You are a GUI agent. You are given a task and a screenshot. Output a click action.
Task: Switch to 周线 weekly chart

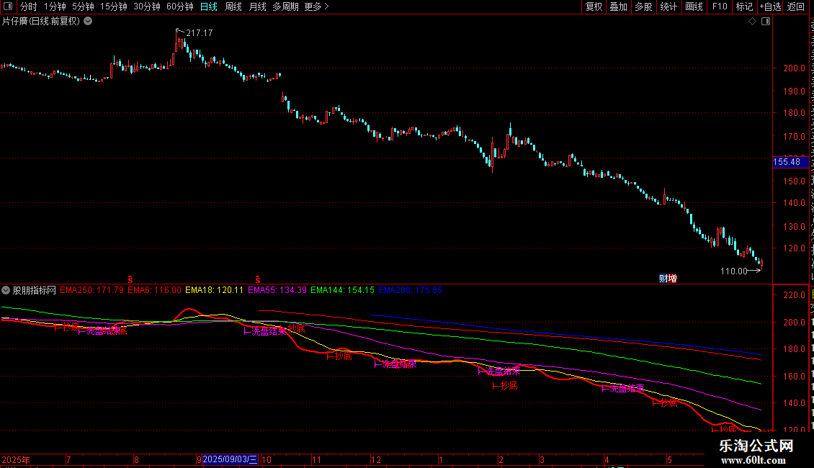click(233, 6)
